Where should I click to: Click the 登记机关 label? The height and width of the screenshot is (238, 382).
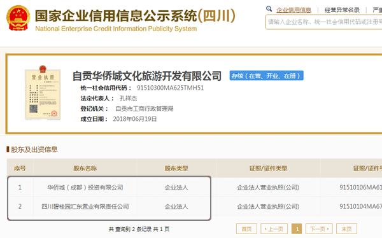coord(94,109)
